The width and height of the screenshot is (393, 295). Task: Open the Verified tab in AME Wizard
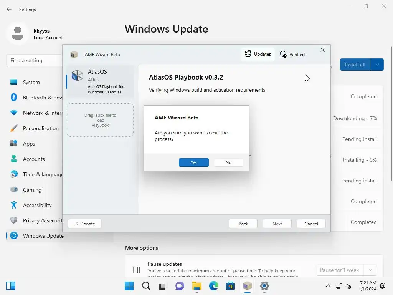(x=292, y=54)
